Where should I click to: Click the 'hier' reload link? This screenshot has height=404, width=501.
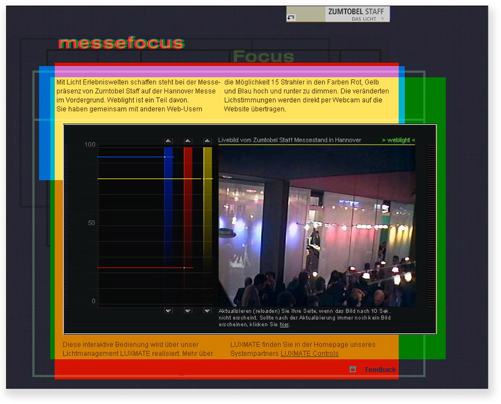click(284, 325)
